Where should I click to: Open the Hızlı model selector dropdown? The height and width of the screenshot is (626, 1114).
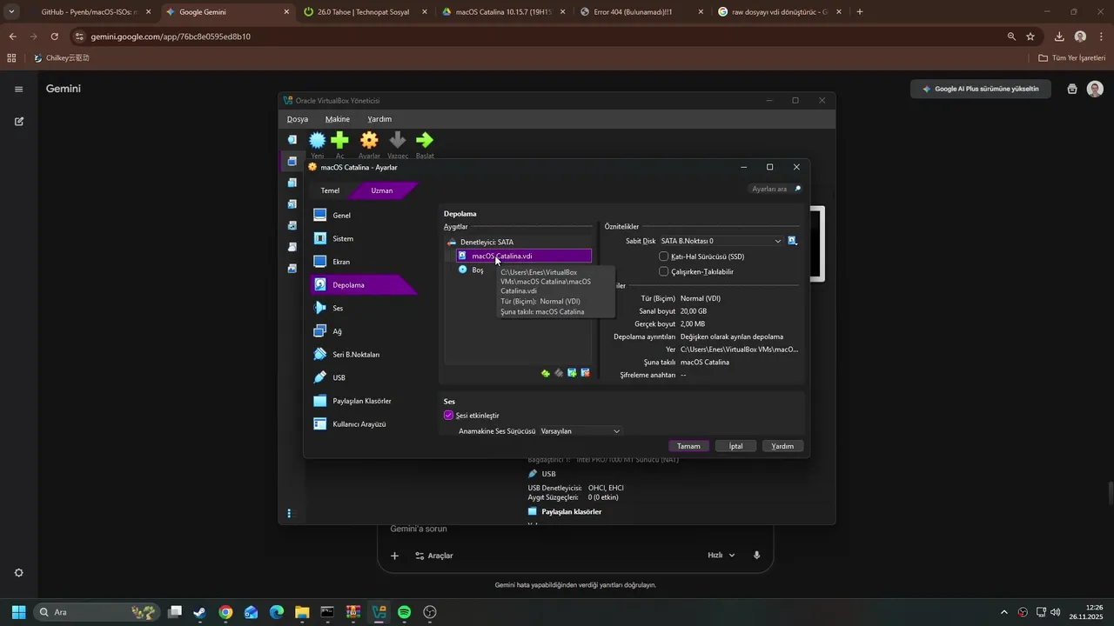721,556
